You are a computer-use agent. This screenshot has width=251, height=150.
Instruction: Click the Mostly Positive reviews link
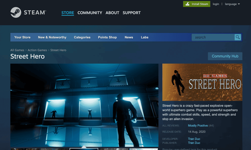tap(198, 126)
